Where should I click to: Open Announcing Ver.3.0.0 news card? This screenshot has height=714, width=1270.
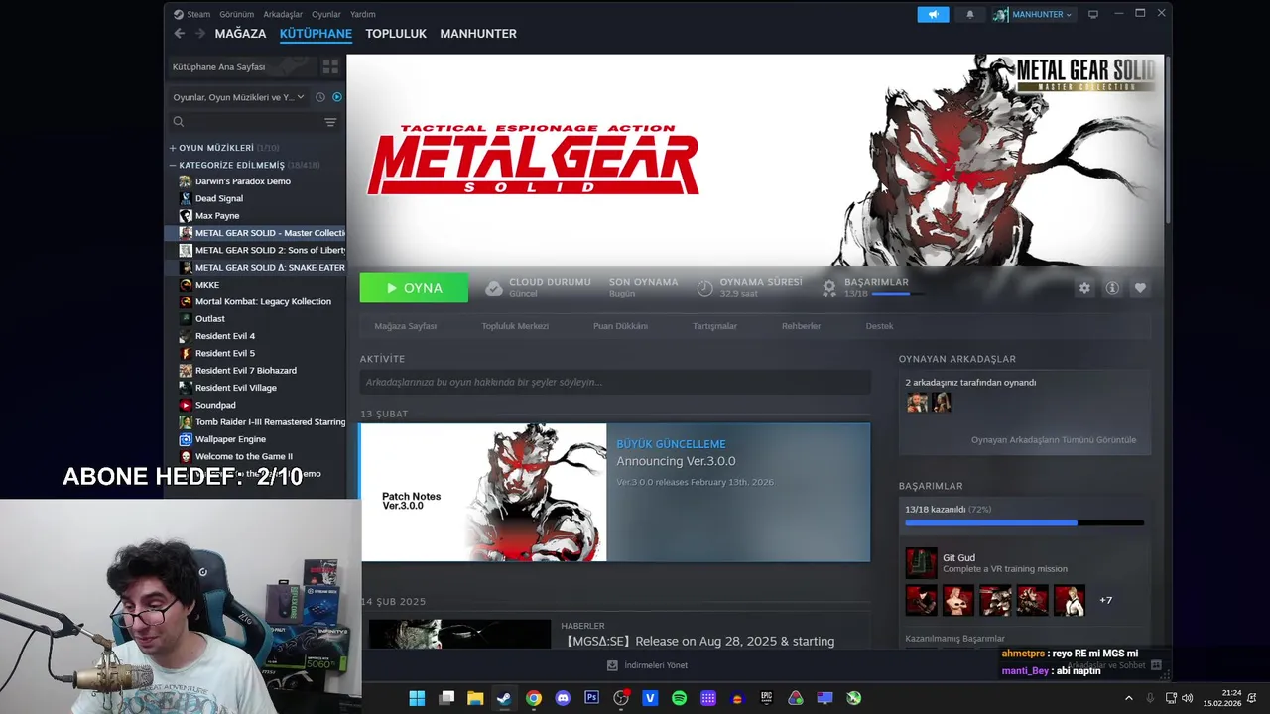[x=615, y=493]
